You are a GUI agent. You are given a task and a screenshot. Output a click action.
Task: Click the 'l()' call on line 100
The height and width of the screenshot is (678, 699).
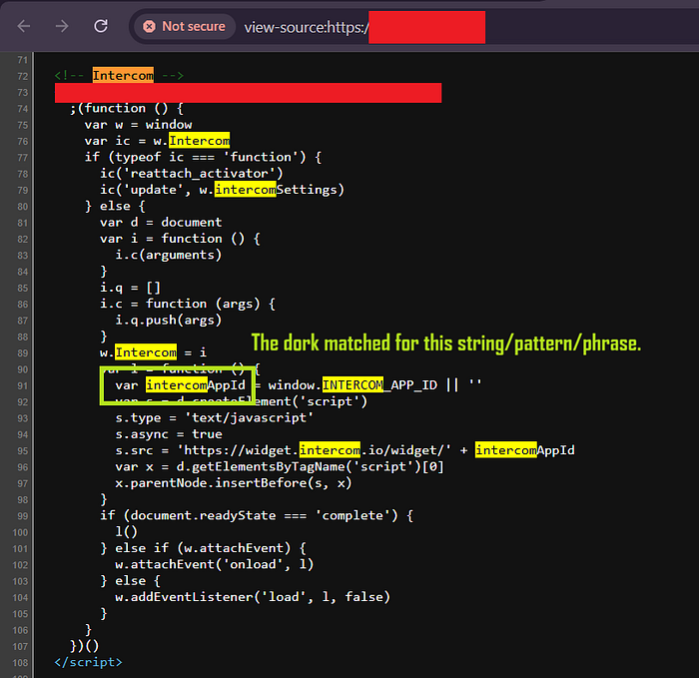[x=126, y=532]
